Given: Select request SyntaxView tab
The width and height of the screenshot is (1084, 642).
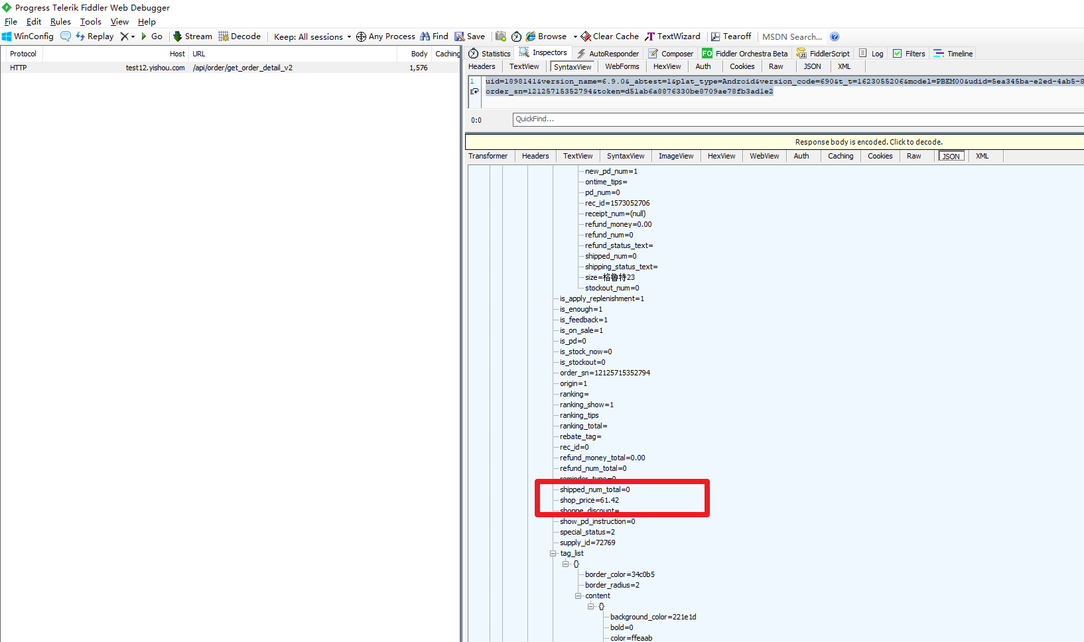Looking at the screenshot, I should [573, 67].
